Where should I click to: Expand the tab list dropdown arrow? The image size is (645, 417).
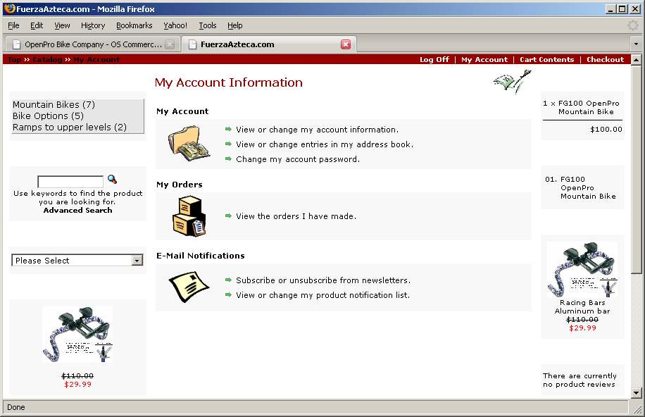635,44
